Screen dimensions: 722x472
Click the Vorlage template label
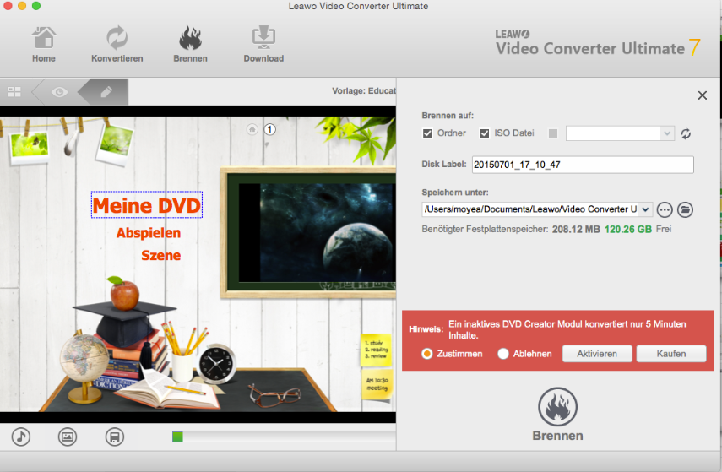[364, 90]
